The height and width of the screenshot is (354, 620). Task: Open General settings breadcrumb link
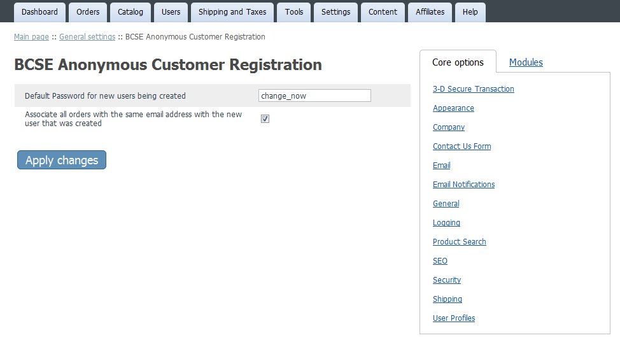click(x=87, y=37)
